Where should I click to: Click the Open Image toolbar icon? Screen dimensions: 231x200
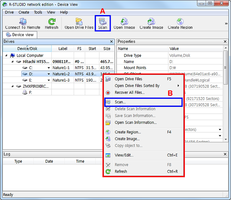click(124, 23)
